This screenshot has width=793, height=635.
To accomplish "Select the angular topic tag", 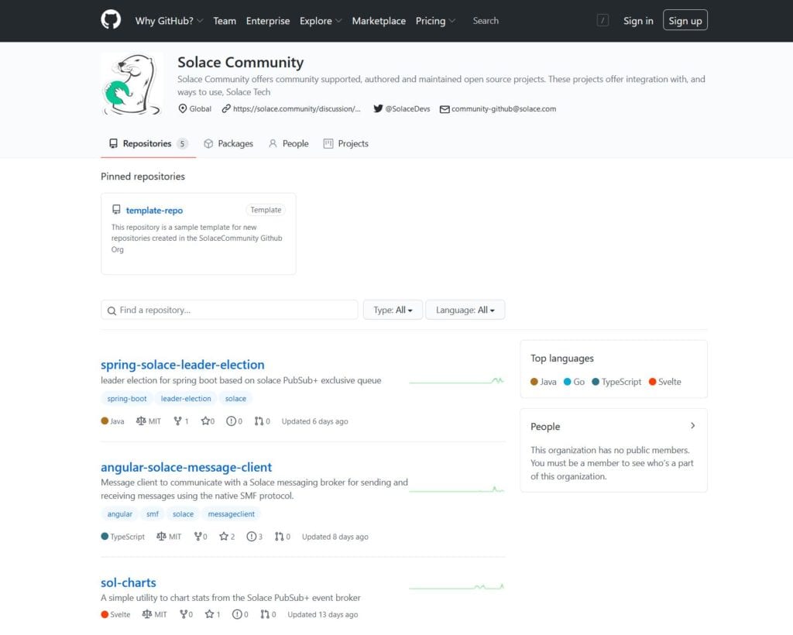I will click(119, 513).
